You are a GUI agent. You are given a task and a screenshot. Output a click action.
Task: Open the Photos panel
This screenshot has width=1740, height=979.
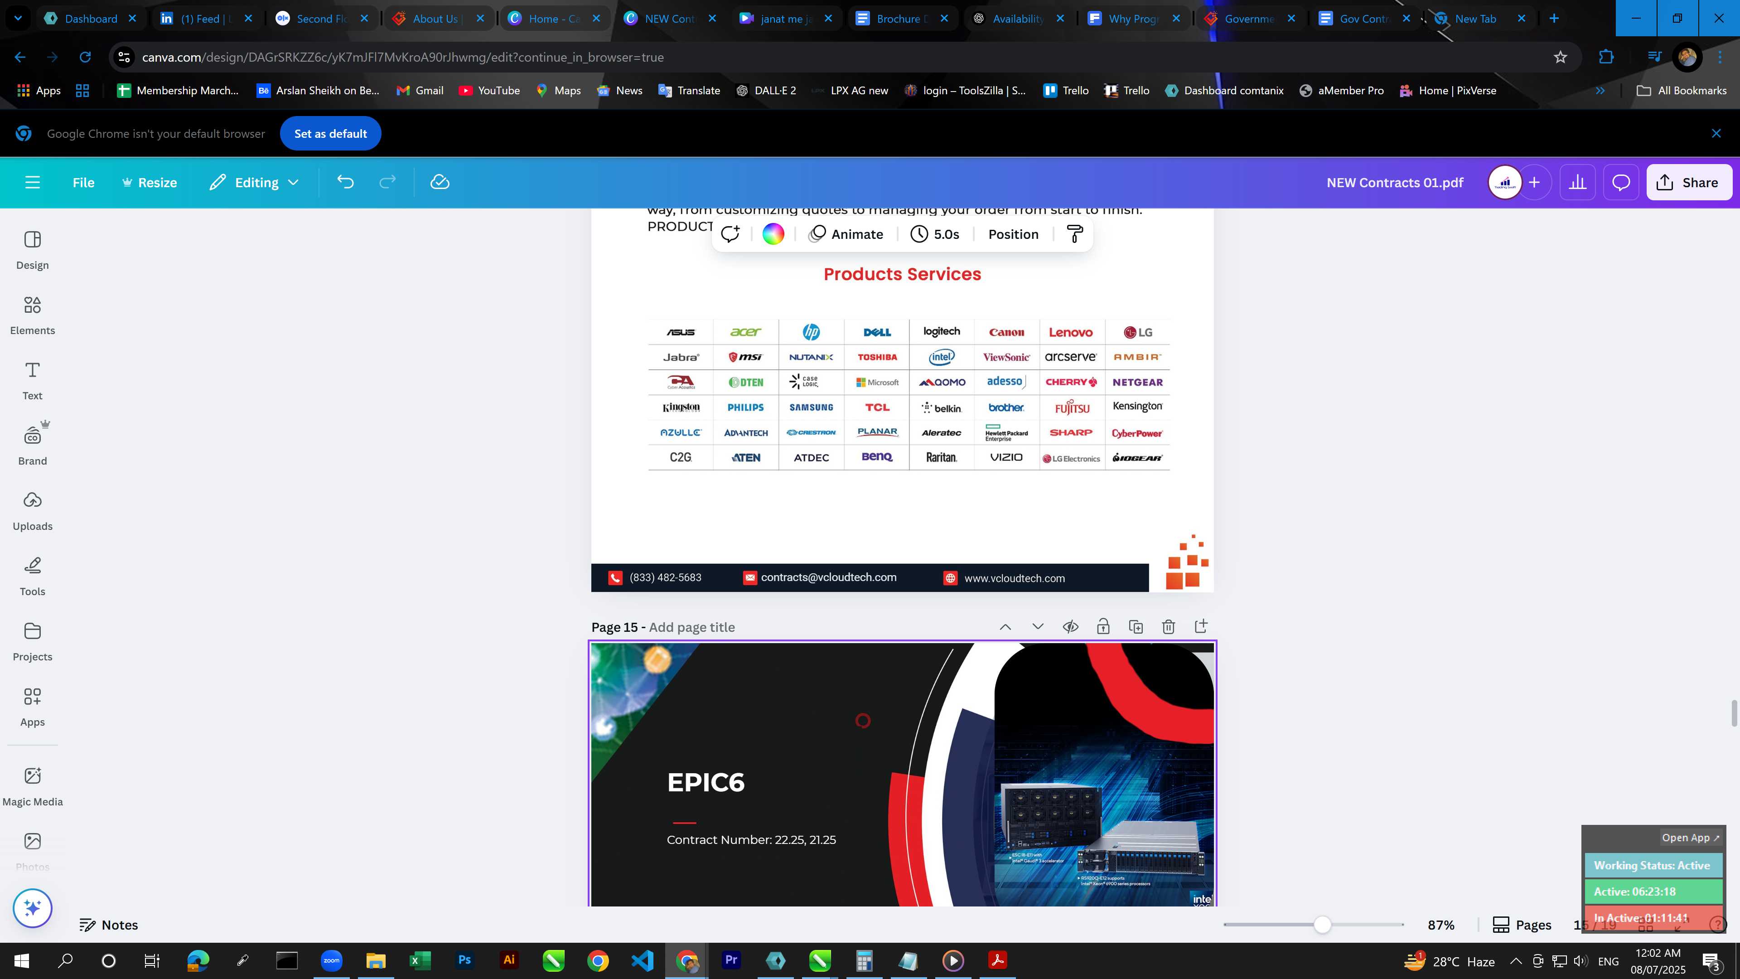click(x=33, y=851)
